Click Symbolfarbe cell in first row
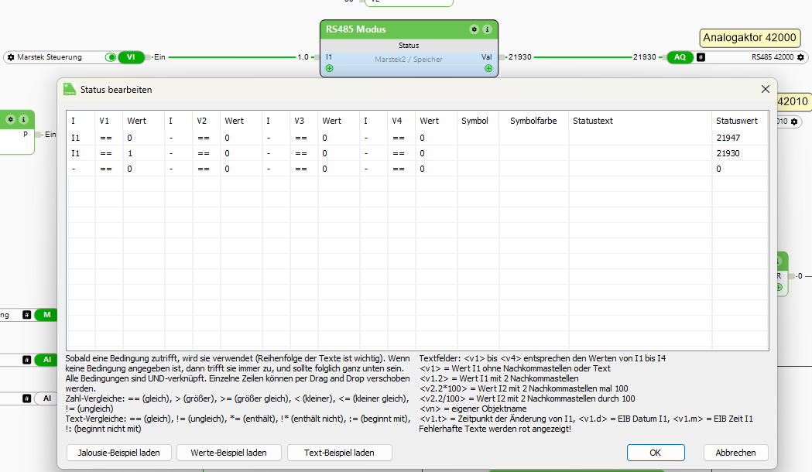 click(533, 138)
